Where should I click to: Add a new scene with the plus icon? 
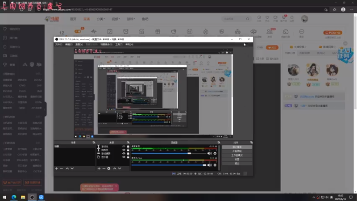pos(57,168)
